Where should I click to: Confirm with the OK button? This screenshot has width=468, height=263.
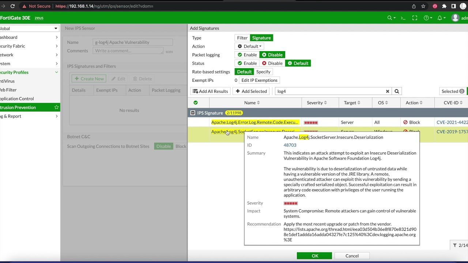point(314,256)
